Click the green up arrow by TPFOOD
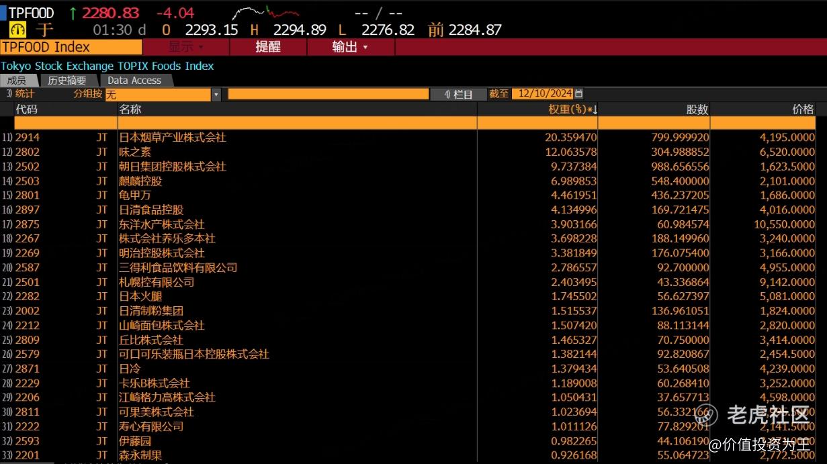Image resolution: width=827 pixels, height=464 pixels. (73, 13)
